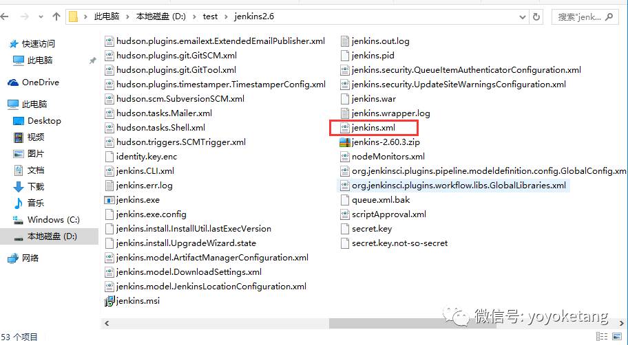
Task: Go up one folder level
Action: [56, 16]
